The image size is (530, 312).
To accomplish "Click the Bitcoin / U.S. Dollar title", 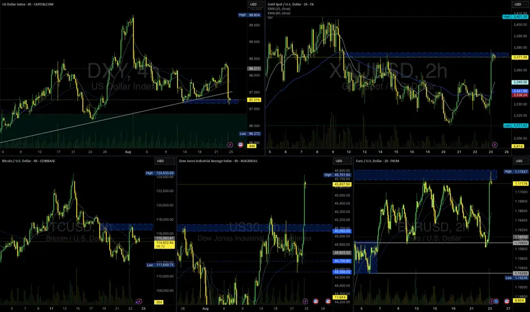I will [28, 161].
